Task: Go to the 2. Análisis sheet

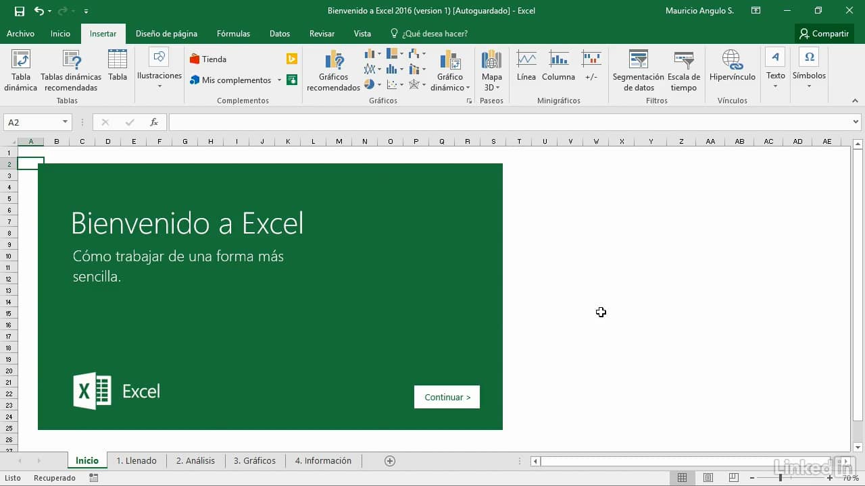Action: 195,461
